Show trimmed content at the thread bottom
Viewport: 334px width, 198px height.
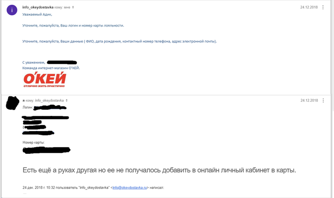coord(25,194)
